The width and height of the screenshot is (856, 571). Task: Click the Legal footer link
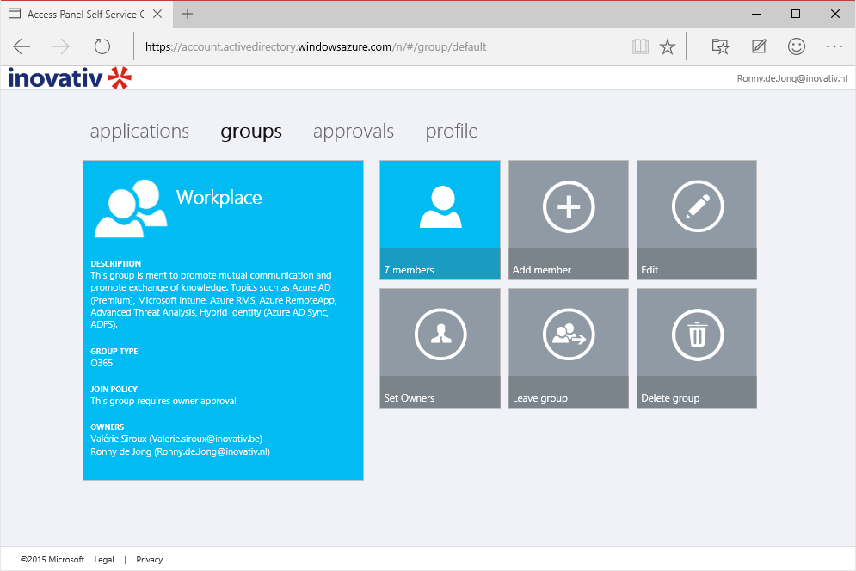pyautogui.click(x=104, y=560)
